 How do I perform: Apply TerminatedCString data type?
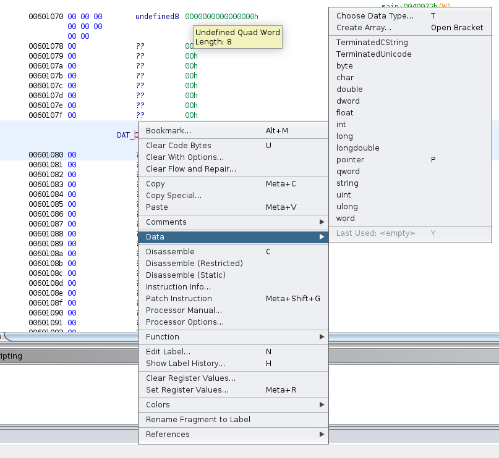tap(410, 43)
